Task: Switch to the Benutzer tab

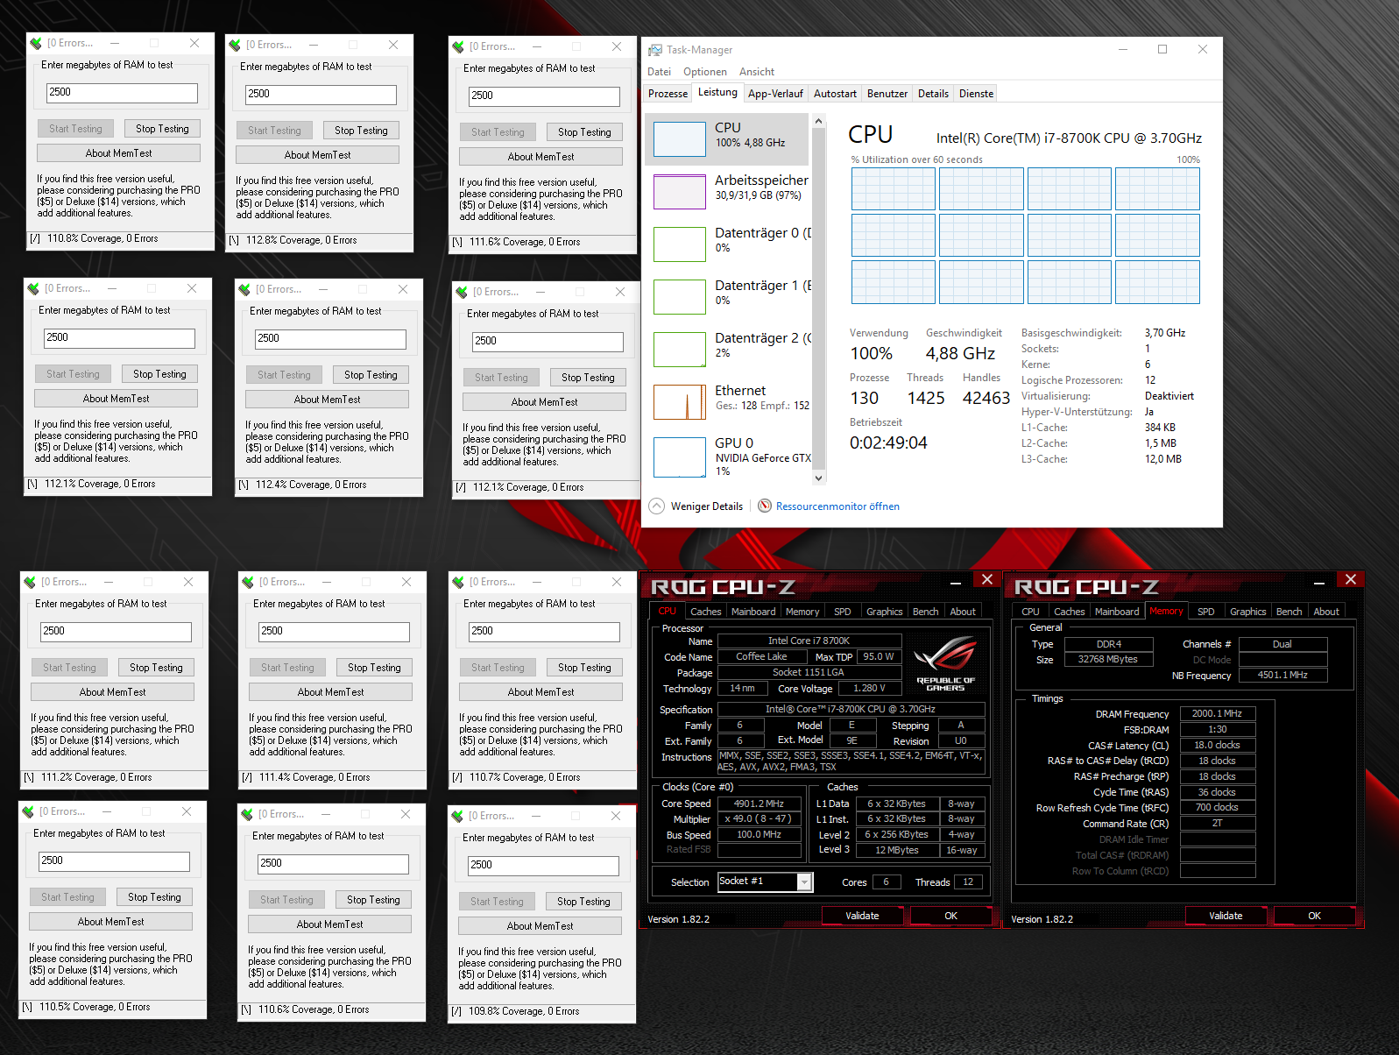Action: tap(887, 94)
